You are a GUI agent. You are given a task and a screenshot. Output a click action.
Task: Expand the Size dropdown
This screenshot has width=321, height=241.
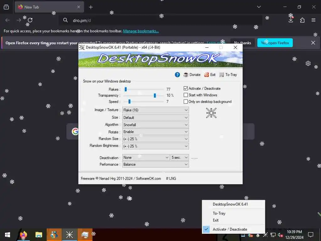point(155,118)
